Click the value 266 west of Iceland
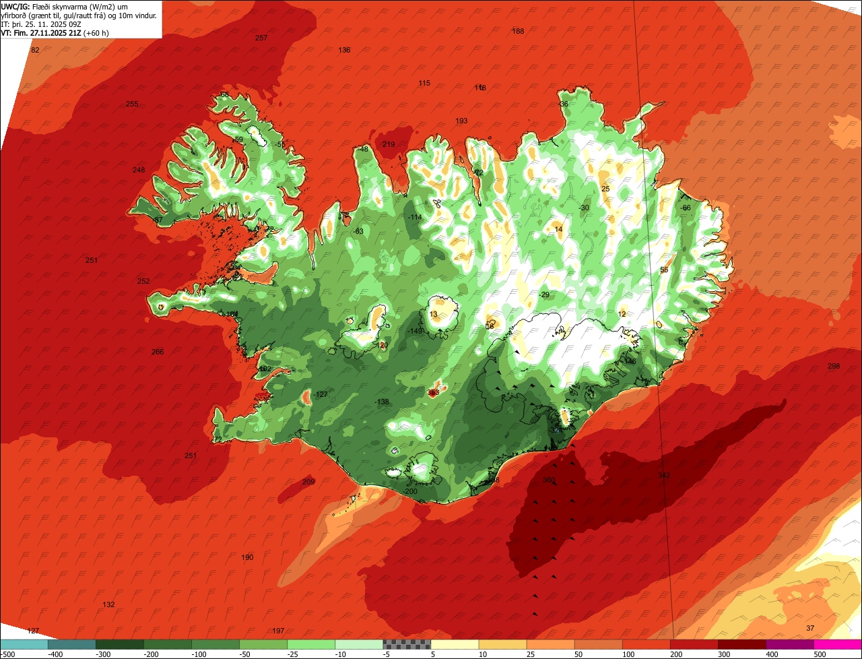The image size is (862, 659). tap(158, 352)
